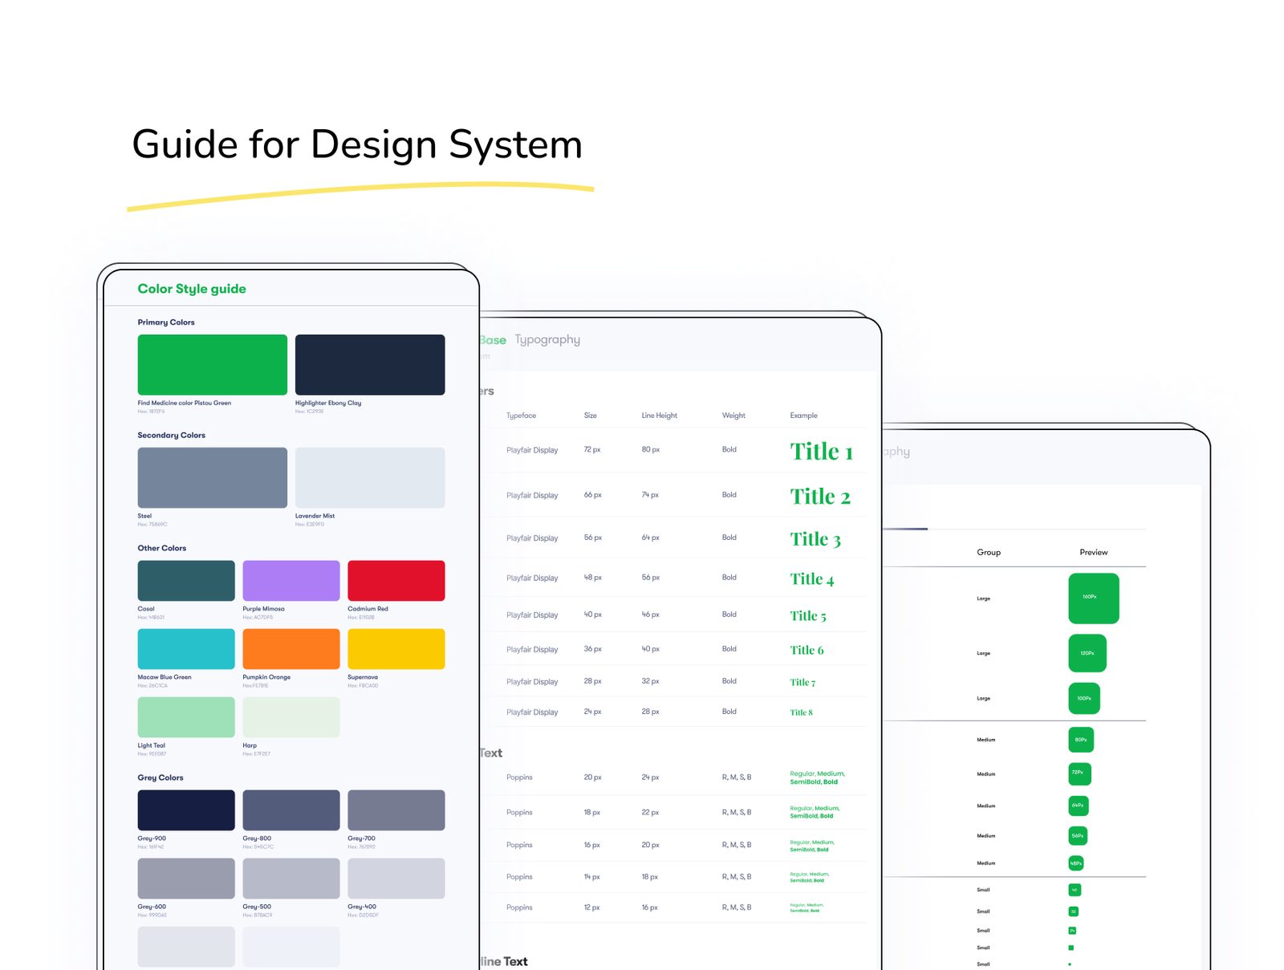Viewport: 1284px width, 970px height.
Task: Choose the Cadmium Red swatch
Action: click(396, 580)
